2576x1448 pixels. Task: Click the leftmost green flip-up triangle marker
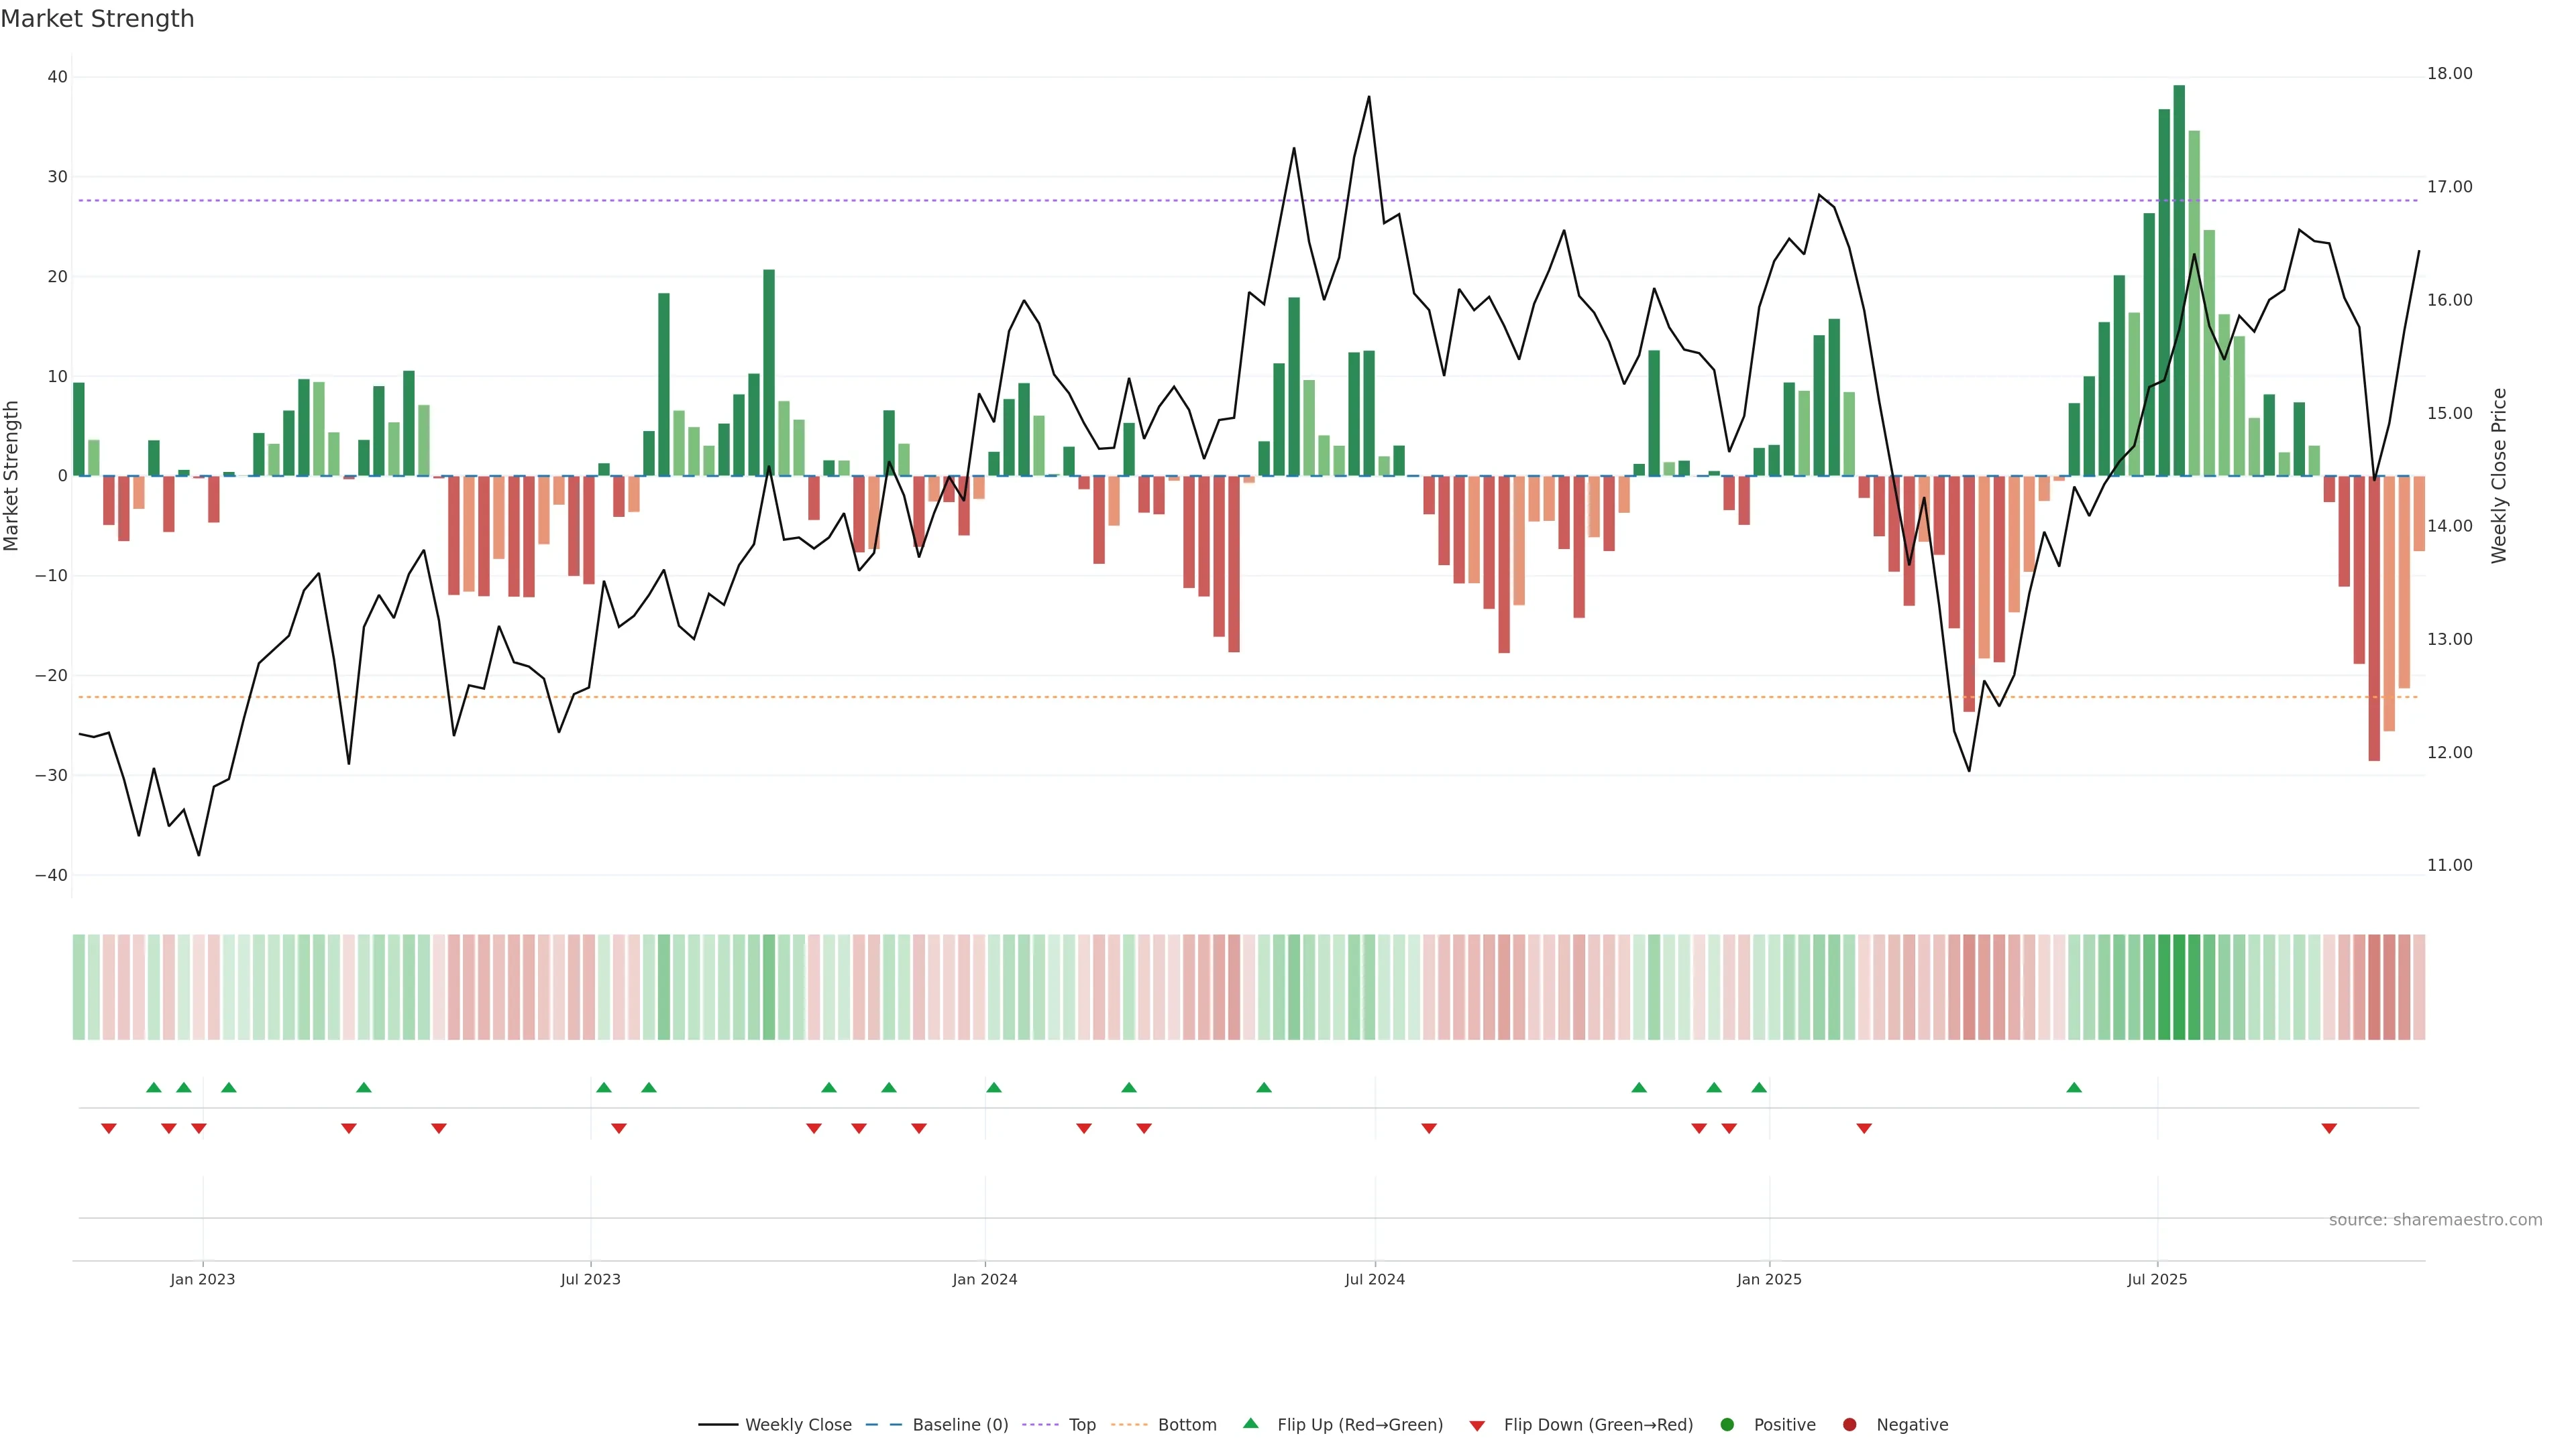(153, 1087)
